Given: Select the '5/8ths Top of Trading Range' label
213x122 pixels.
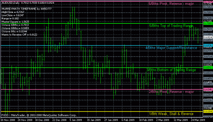Looking at the screenshot, I should click(x=171, y=26).
